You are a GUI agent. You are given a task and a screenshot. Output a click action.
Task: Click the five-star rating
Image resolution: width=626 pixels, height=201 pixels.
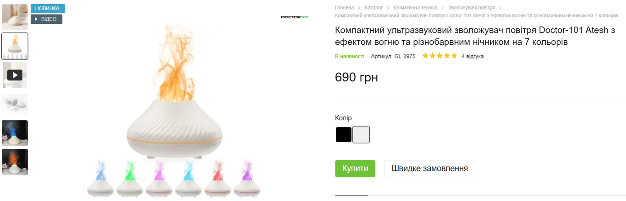[439, 56]
